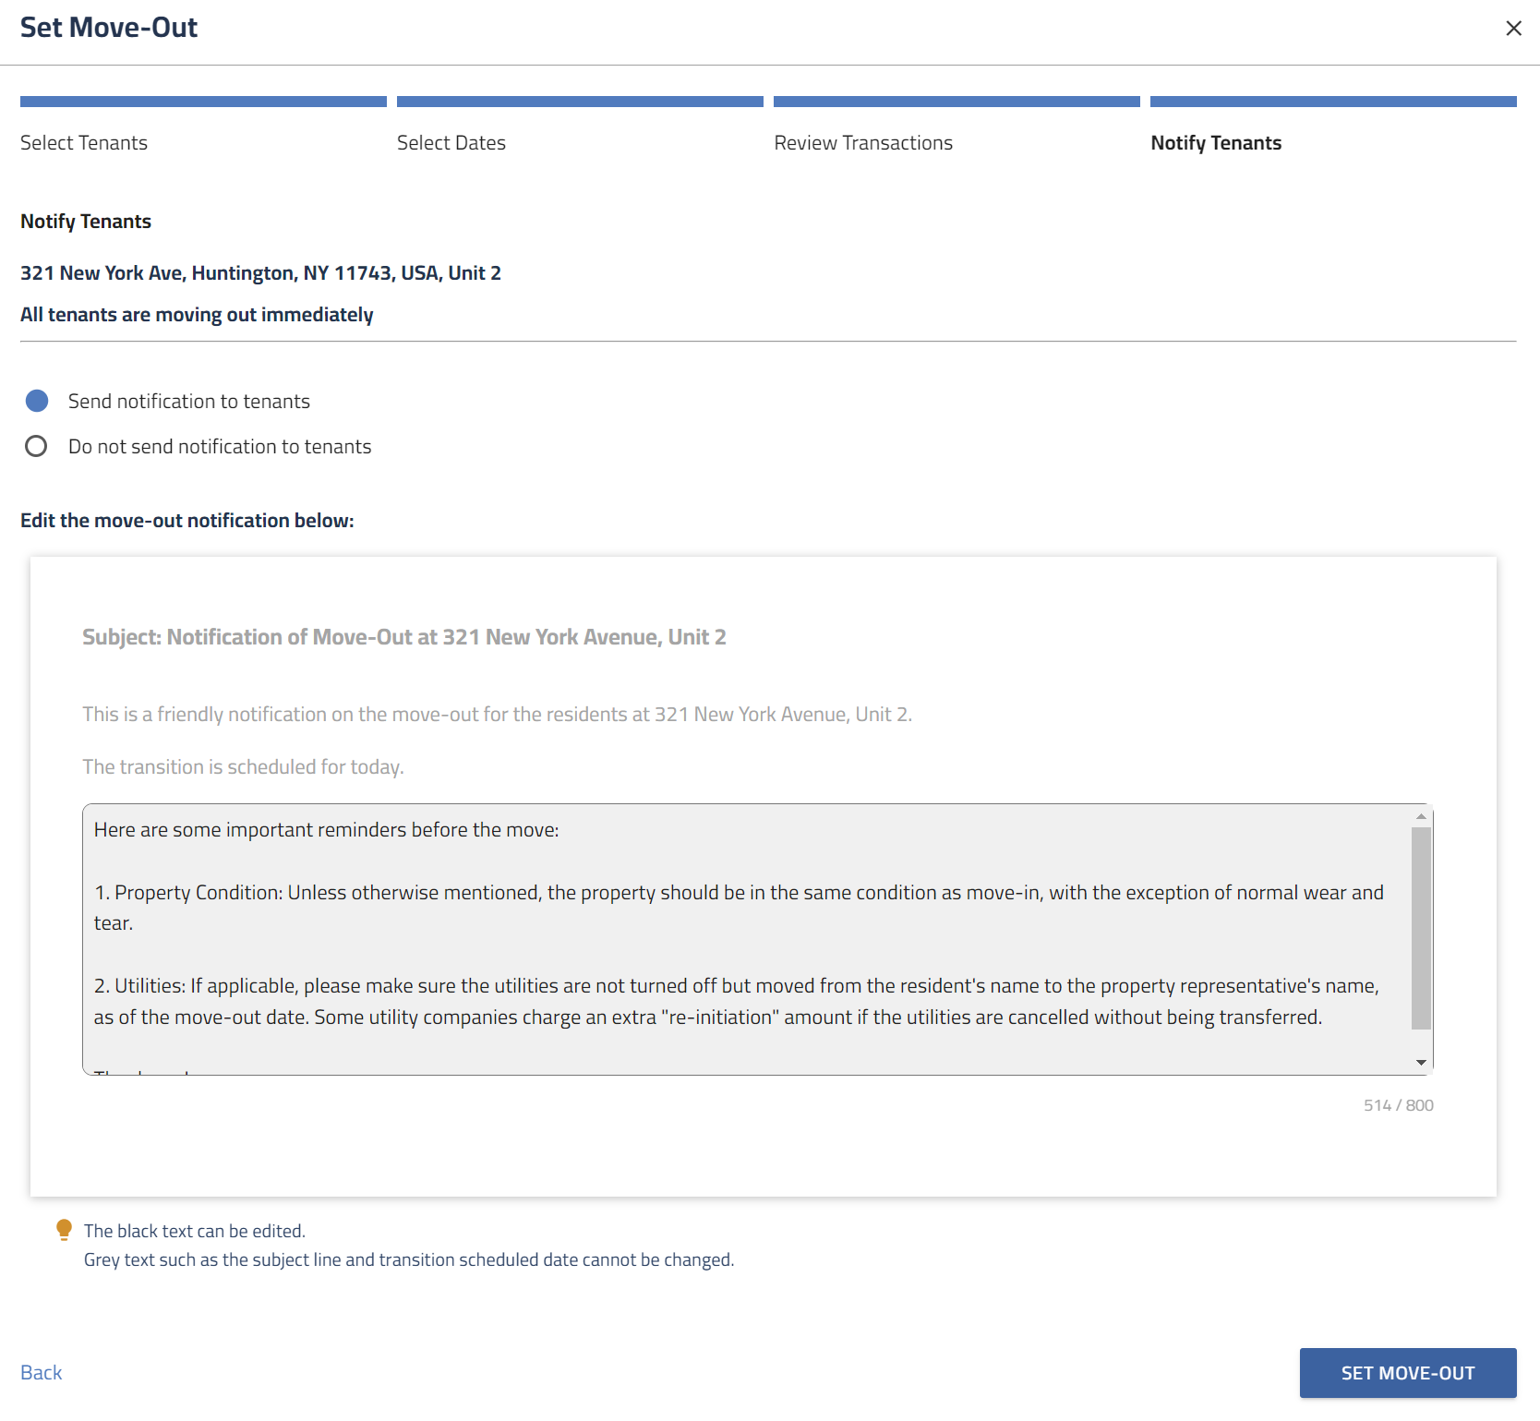Select Send notification to tenants radio
1540x1421 pixels.
37,401
